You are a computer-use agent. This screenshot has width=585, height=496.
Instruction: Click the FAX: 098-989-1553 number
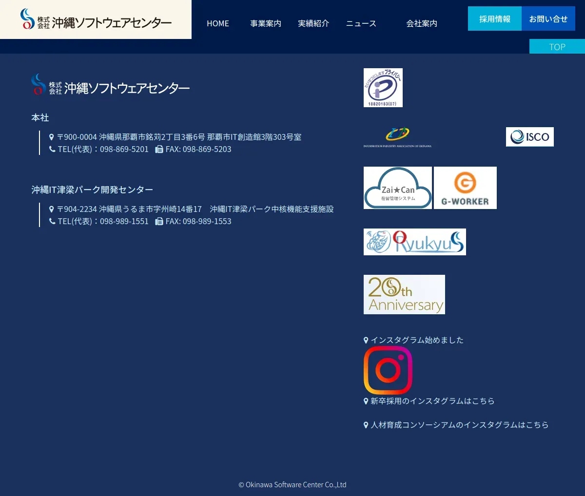pos(198,221)
